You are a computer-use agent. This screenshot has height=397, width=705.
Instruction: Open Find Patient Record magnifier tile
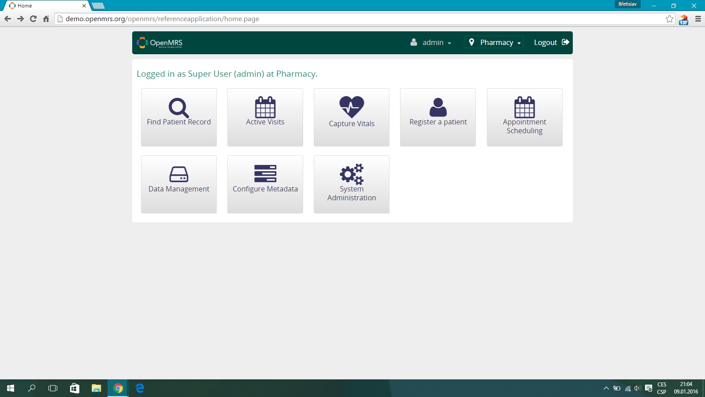(x=178, y=117)
